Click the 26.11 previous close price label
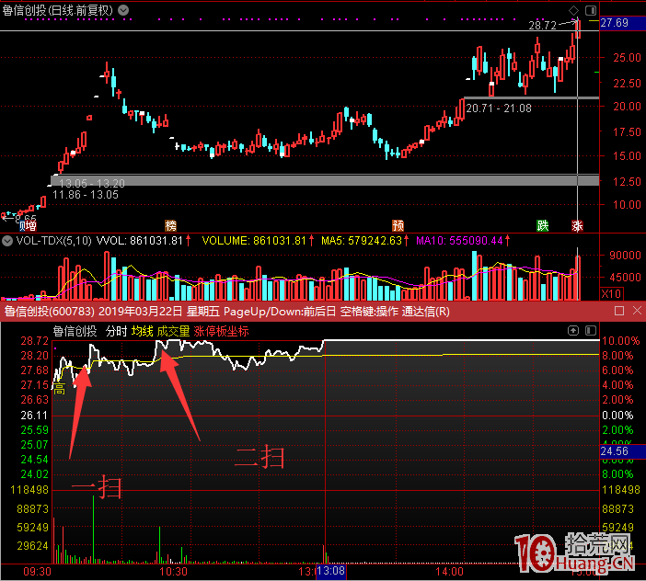 click(35, 416)
